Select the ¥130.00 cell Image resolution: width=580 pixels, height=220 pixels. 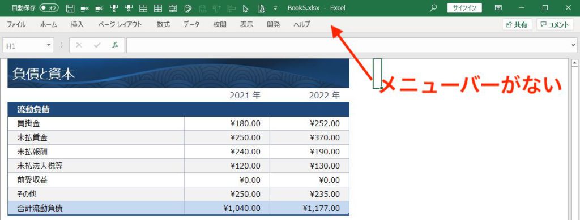pyautogui.click(x=310, y=166)
